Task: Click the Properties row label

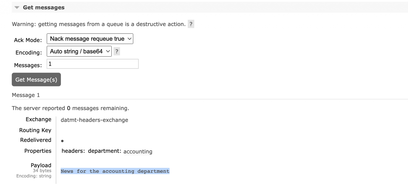Action: click(x=38, y=151)
